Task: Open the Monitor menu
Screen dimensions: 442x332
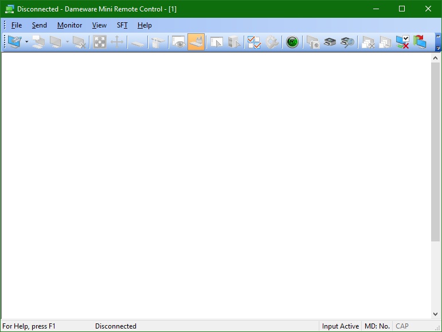Action: 69,25
